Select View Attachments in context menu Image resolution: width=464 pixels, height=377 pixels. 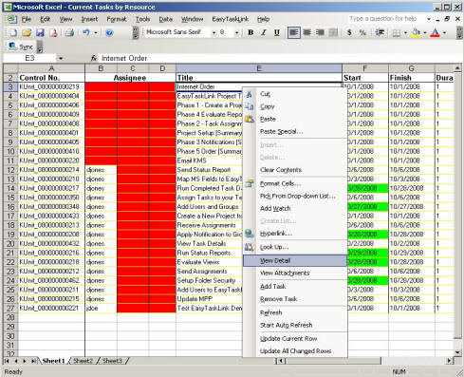(295, 273)
